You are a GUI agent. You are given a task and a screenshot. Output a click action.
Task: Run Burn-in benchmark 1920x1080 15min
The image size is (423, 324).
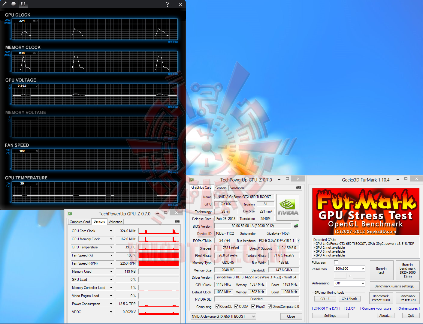pos(408,271)
